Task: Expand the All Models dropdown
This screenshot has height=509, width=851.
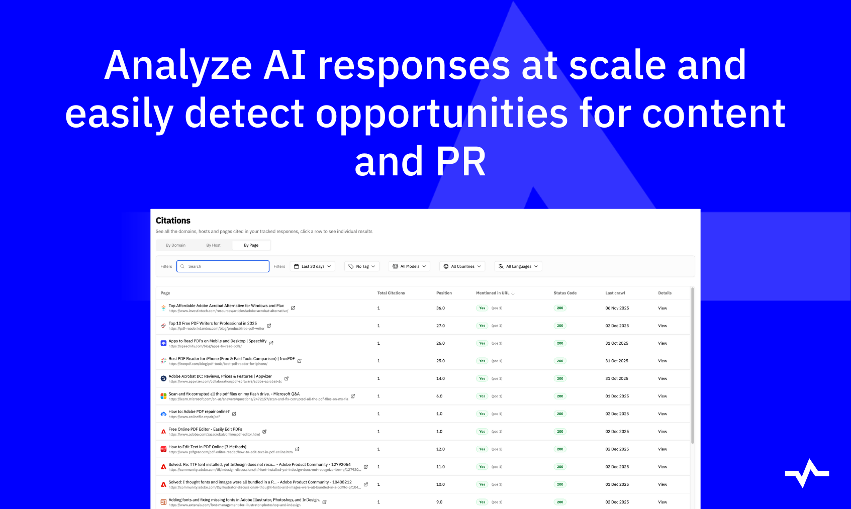Action: tap(409, 266)
